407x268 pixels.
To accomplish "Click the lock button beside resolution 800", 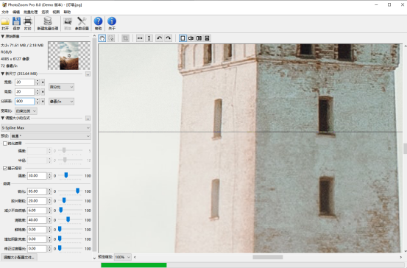I will coord(43,102).
